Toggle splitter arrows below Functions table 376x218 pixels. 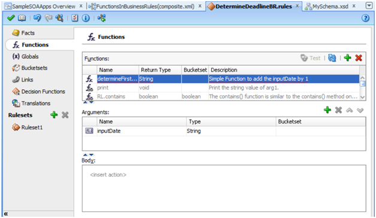tap(88, 102)
